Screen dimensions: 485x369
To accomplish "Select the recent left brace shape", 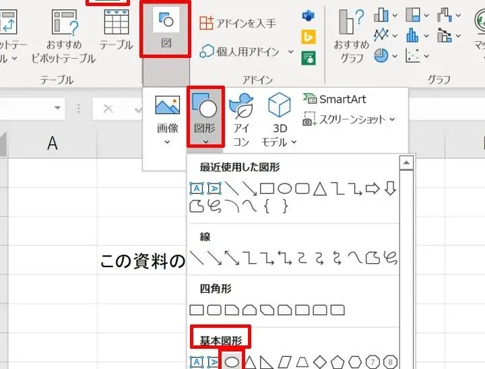I will (x=267, y=206).
